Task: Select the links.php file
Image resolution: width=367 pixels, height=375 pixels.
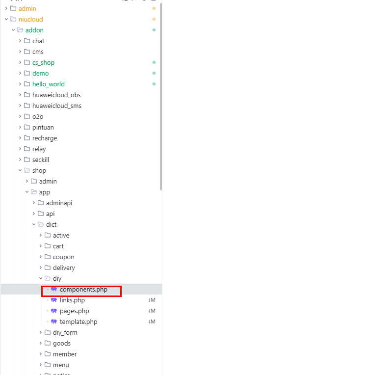Action: [x=72, y=300]
